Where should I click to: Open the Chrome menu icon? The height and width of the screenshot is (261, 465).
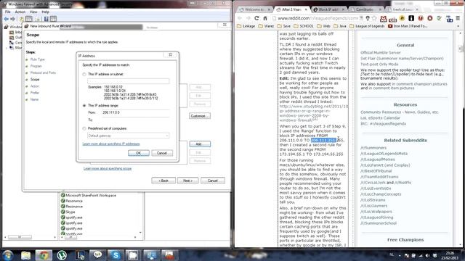458,18
